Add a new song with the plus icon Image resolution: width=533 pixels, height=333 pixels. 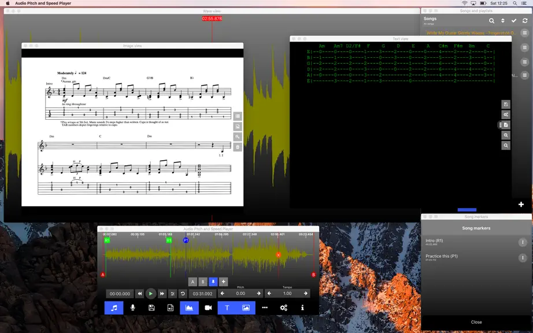pyautogui.click(x=521, y=204)
